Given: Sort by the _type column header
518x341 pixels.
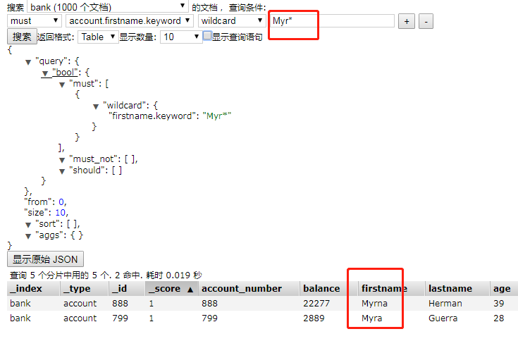Looking at the screenshot, I should [85, 289].
